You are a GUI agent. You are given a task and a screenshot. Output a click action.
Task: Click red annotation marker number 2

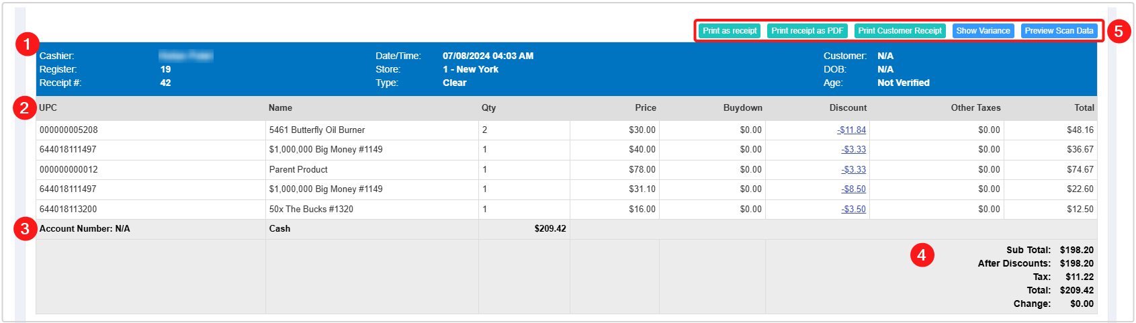click(x=24, y=108)
